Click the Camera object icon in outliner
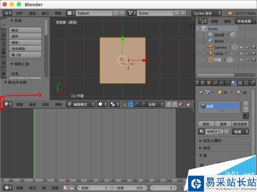257x192 pixels. [x=211, y=47]
